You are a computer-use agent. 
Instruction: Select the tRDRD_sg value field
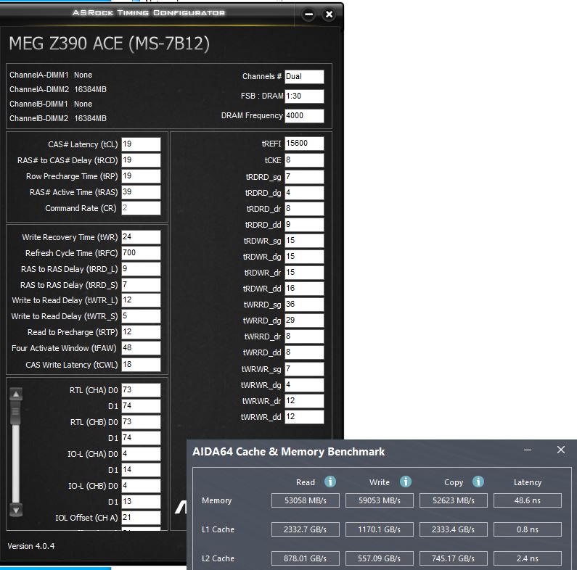(304, 177)
